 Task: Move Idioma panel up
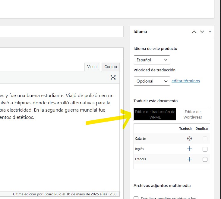click(194, 32)
